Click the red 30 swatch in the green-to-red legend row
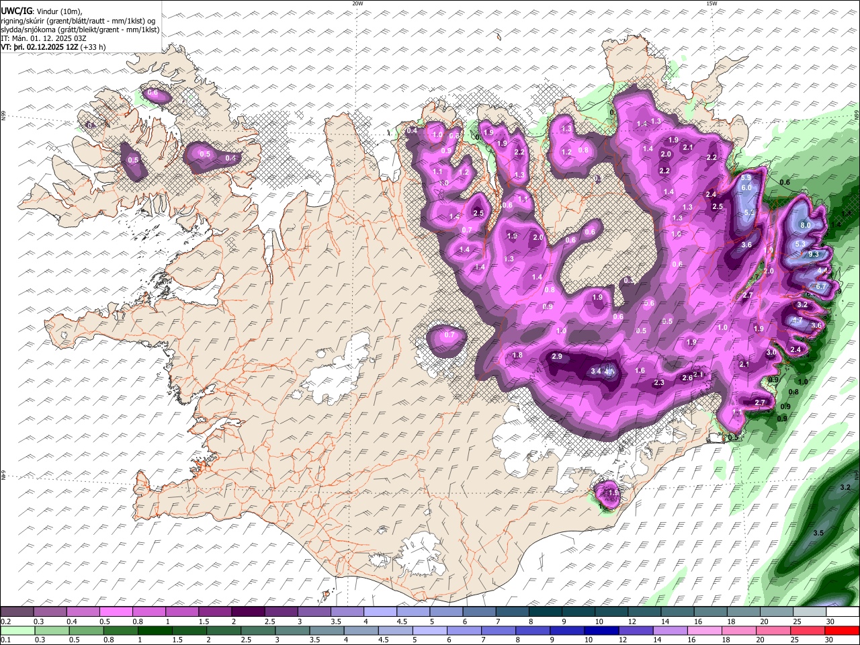The width and height of the screenshot is (860, 645). [843, 631]
